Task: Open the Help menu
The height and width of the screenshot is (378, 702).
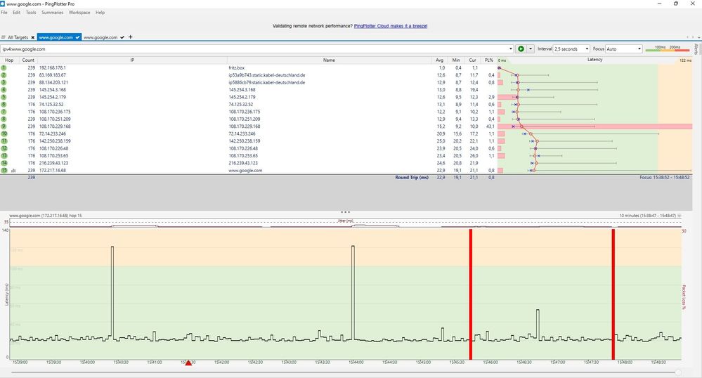Action: 100,13
